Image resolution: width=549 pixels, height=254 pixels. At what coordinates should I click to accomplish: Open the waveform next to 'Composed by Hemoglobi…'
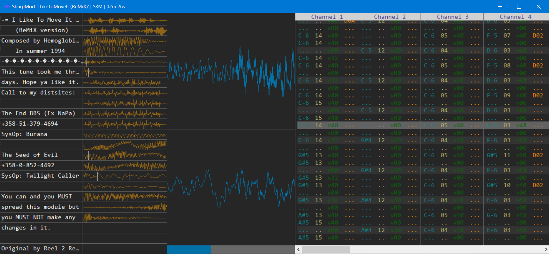tap(124, 41)
